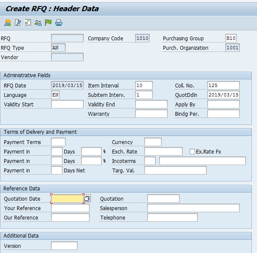Click the Version field

pos(64,246)
